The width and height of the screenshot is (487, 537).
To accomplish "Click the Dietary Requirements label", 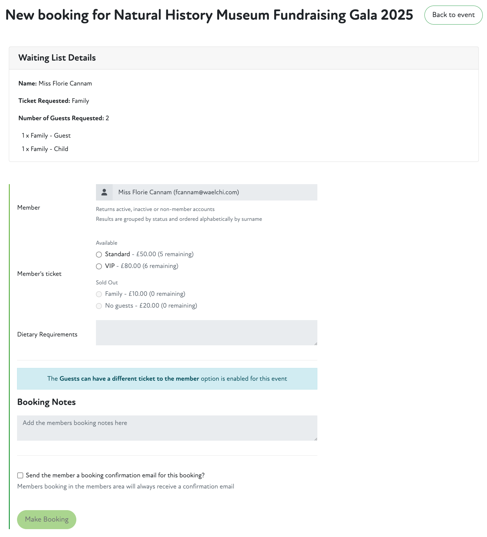I will tap(47, 335).
